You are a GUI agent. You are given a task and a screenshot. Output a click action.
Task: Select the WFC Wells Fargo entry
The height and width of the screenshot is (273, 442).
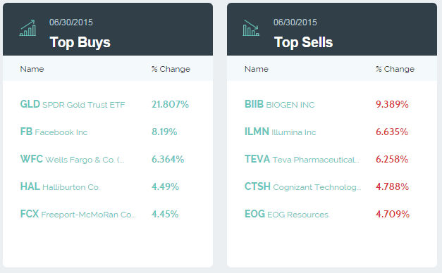[x=72, y=159]
